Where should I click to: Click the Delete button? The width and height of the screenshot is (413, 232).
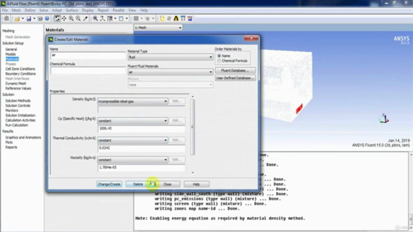coord(138,184)
